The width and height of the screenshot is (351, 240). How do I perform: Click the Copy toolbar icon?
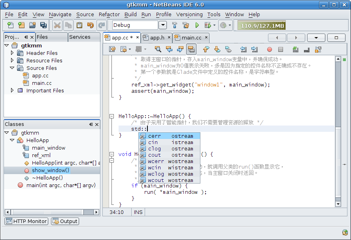click(x=68, y=25)
